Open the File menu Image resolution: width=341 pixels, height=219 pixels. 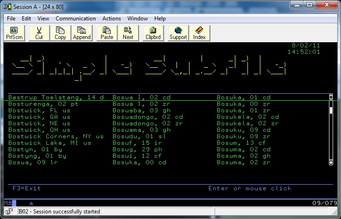click(11, 19)
